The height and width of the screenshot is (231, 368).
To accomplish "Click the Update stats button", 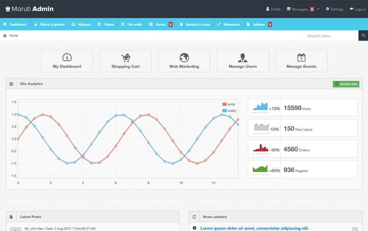I will click(346, 84).
